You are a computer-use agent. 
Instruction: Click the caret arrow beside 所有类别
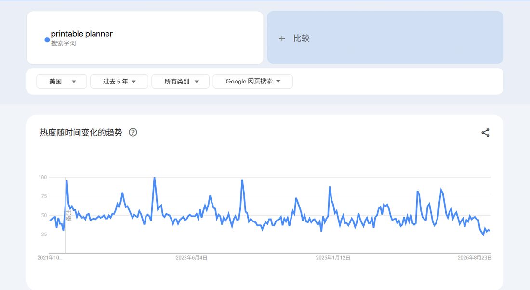(197, 82)
